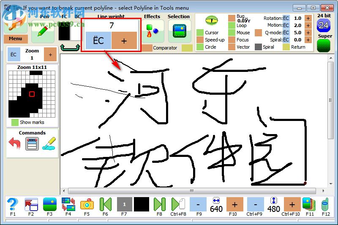Decrease canvas width with F9 minus
The image size is (338, 225).
(x=198, y=204)
